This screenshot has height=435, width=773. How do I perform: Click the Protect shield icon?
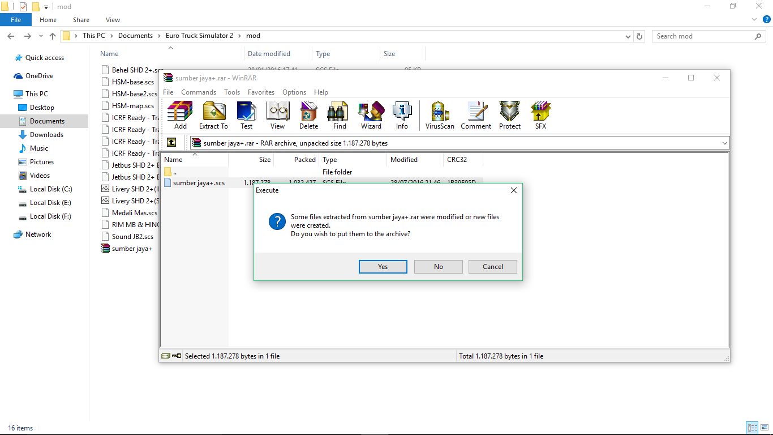[509, 116]
